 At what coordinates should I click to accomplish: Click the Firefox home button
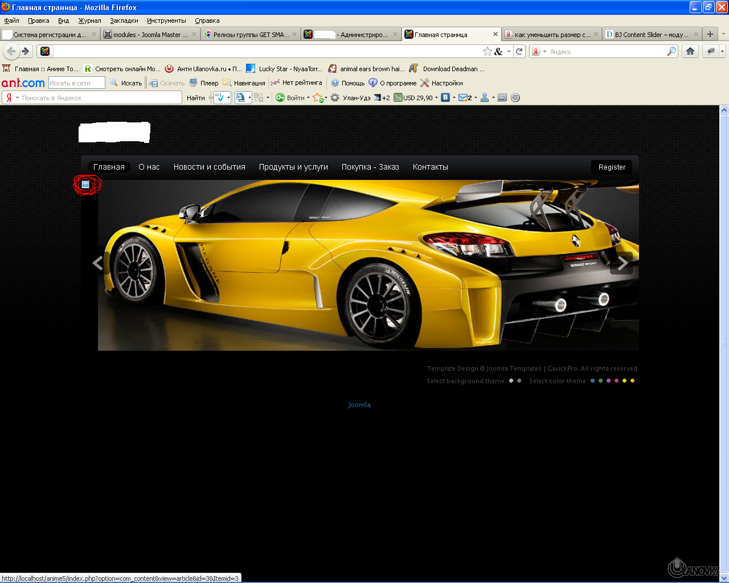[690, 51]
